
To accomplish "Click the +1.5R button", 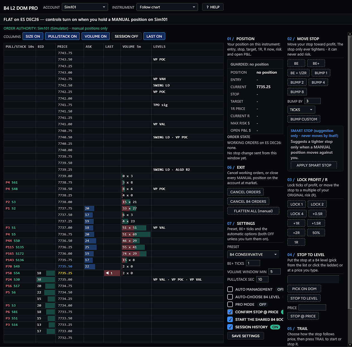I will pos(316,223).
